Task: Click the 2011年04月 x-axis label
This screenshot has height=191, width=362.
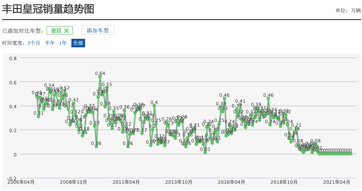Action: tap(126, 182)
